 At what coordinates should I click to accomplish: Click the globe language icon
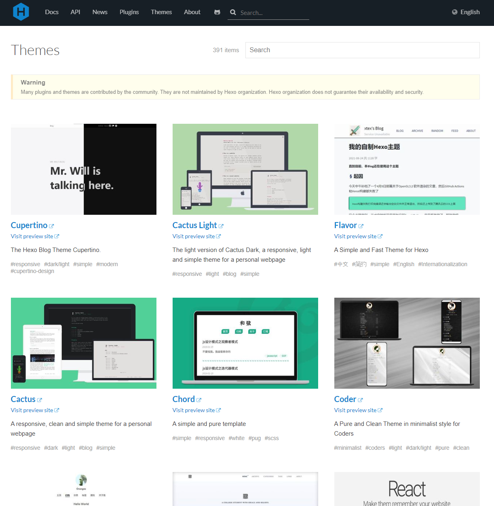(455, 12)
